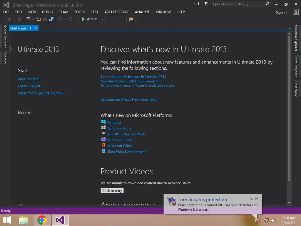Click the Navigate Backward toolbar icon
Viewport: 301px width, 226px height.
9,19
